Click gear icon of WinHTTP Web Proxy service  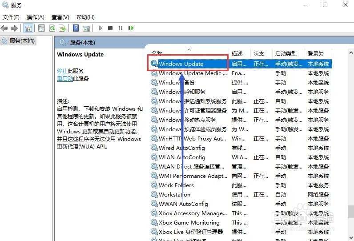[x=154, y=139]
